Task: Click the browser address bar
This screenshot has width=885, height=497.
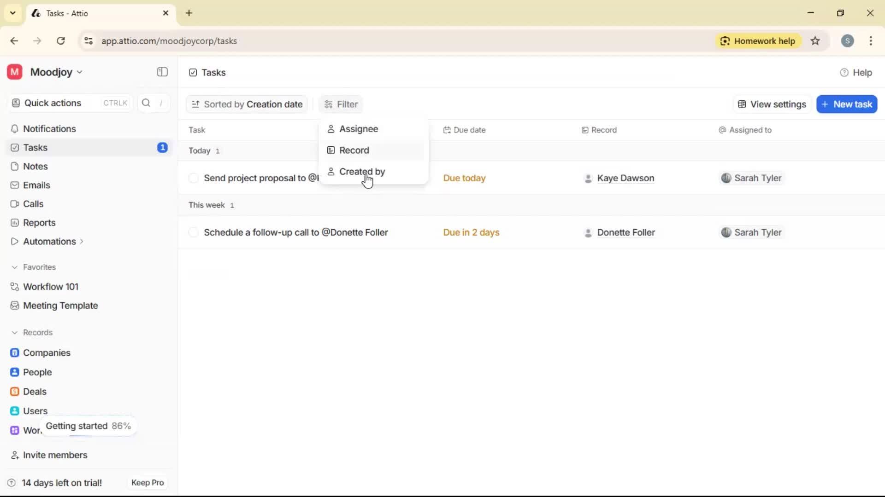Action: click(x=396, y=41)
